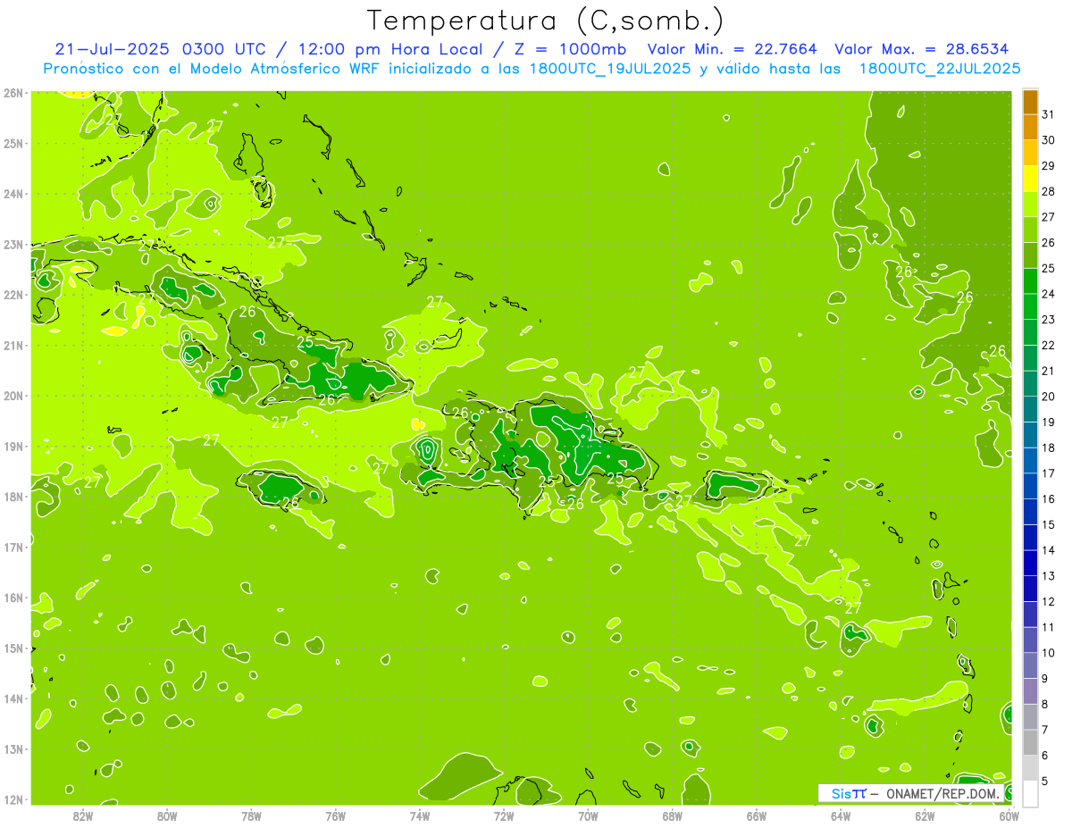Click the colorbar scale label 30
This screenshot has height=828, width=1072.
(x=1048, y=140)
